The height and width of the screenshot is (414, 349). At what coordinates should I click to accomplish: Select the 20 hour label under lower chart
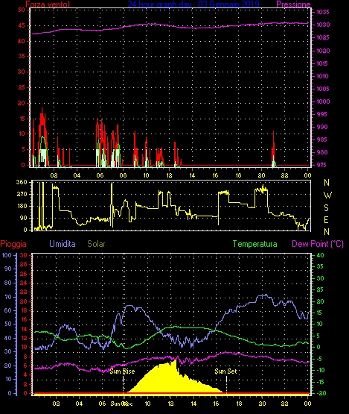point(263,404)
